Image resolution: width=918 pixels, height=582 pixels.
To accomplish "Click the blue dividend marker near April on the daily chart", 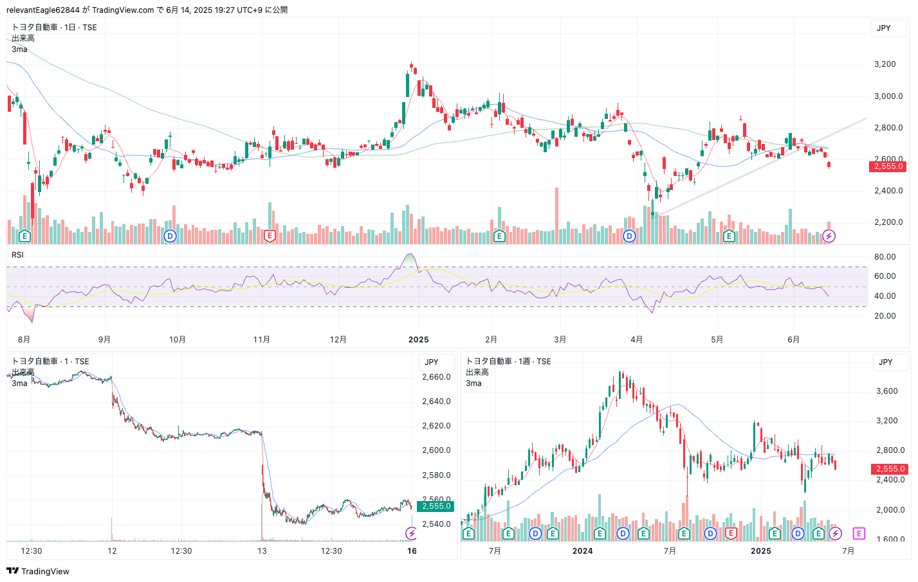I will [x=629, y=236].
